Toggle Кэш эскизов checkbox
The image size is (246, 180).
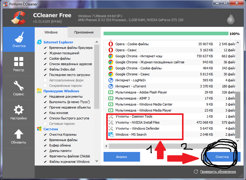pos(45,113)
